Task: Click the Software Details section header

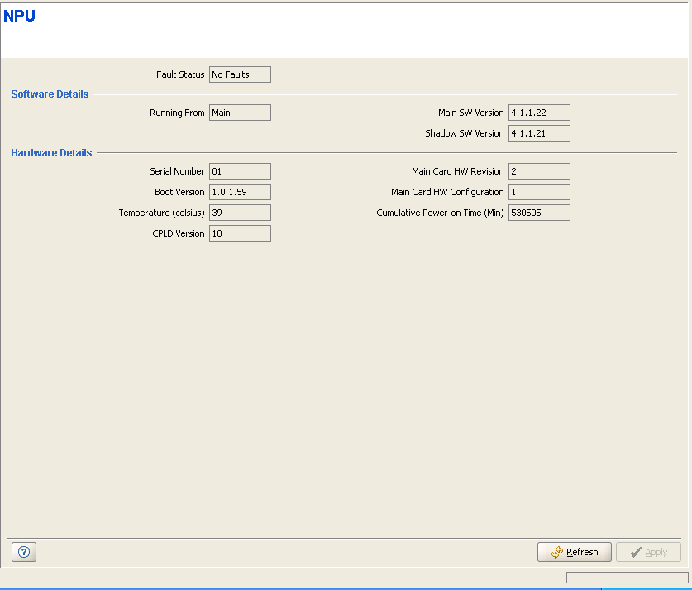Action: [x=50, y=94]
